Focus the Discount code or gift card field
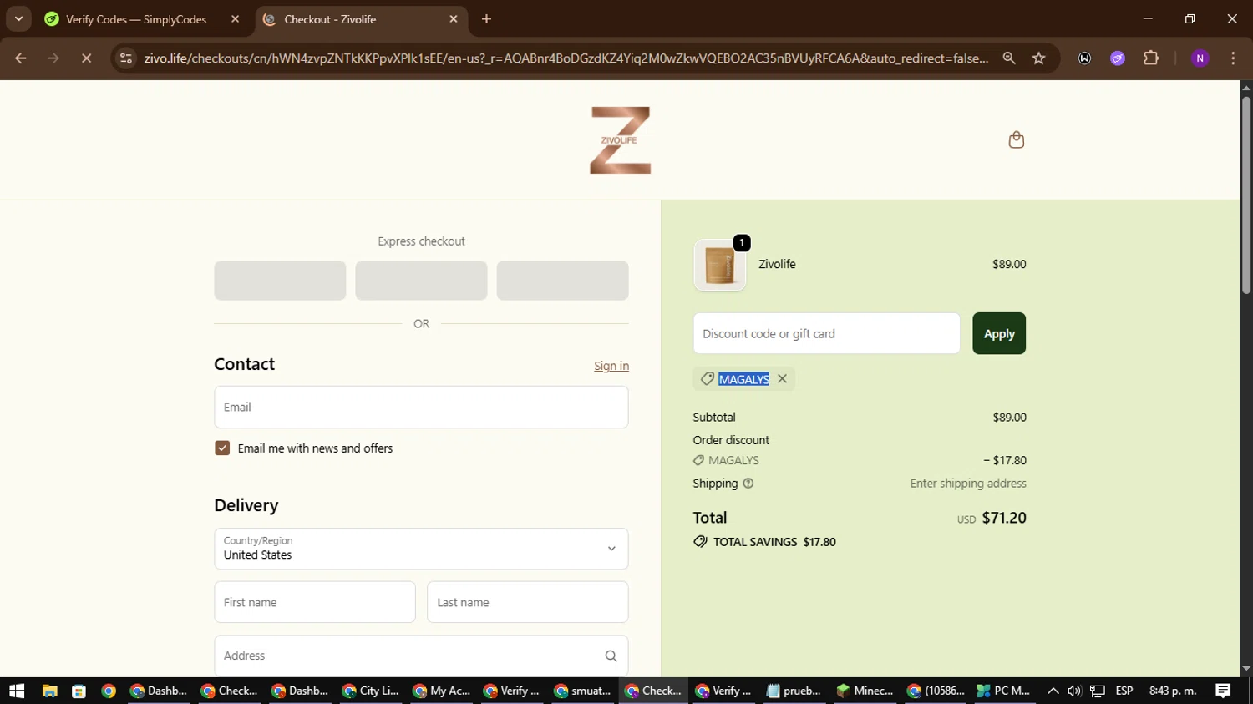Viewport: 1253px width, 704px height. tap(827, 334)
